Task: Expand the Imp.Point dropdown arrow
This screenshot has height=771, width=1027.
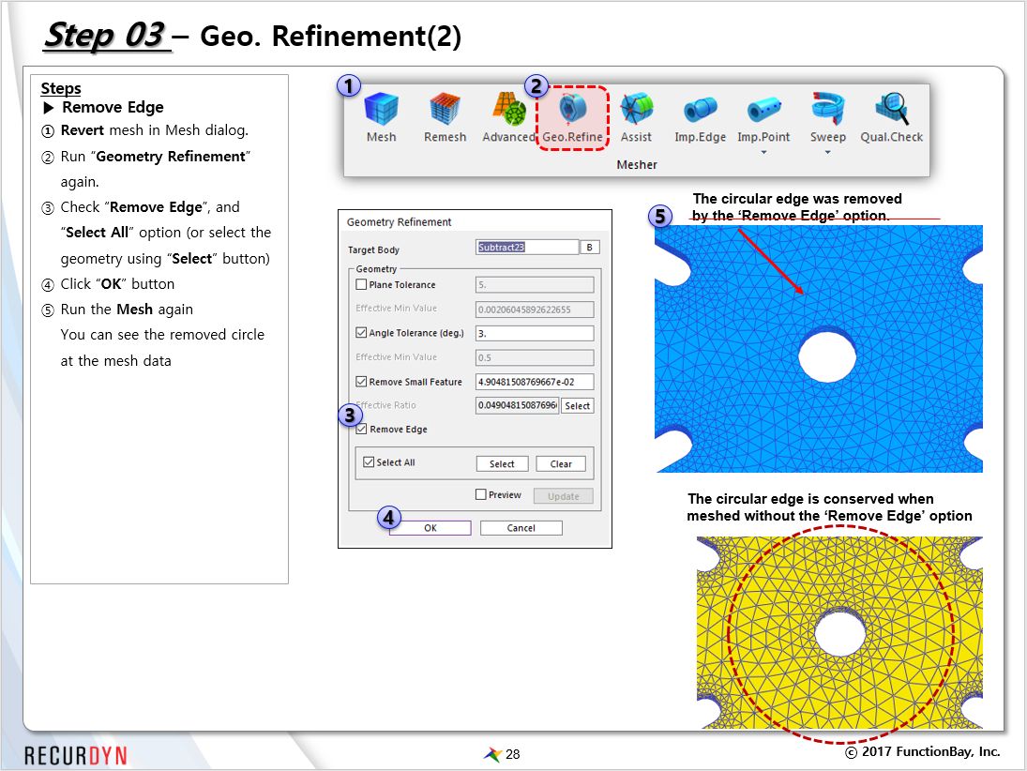Action: pyautogui.click(x=763, y=151)
